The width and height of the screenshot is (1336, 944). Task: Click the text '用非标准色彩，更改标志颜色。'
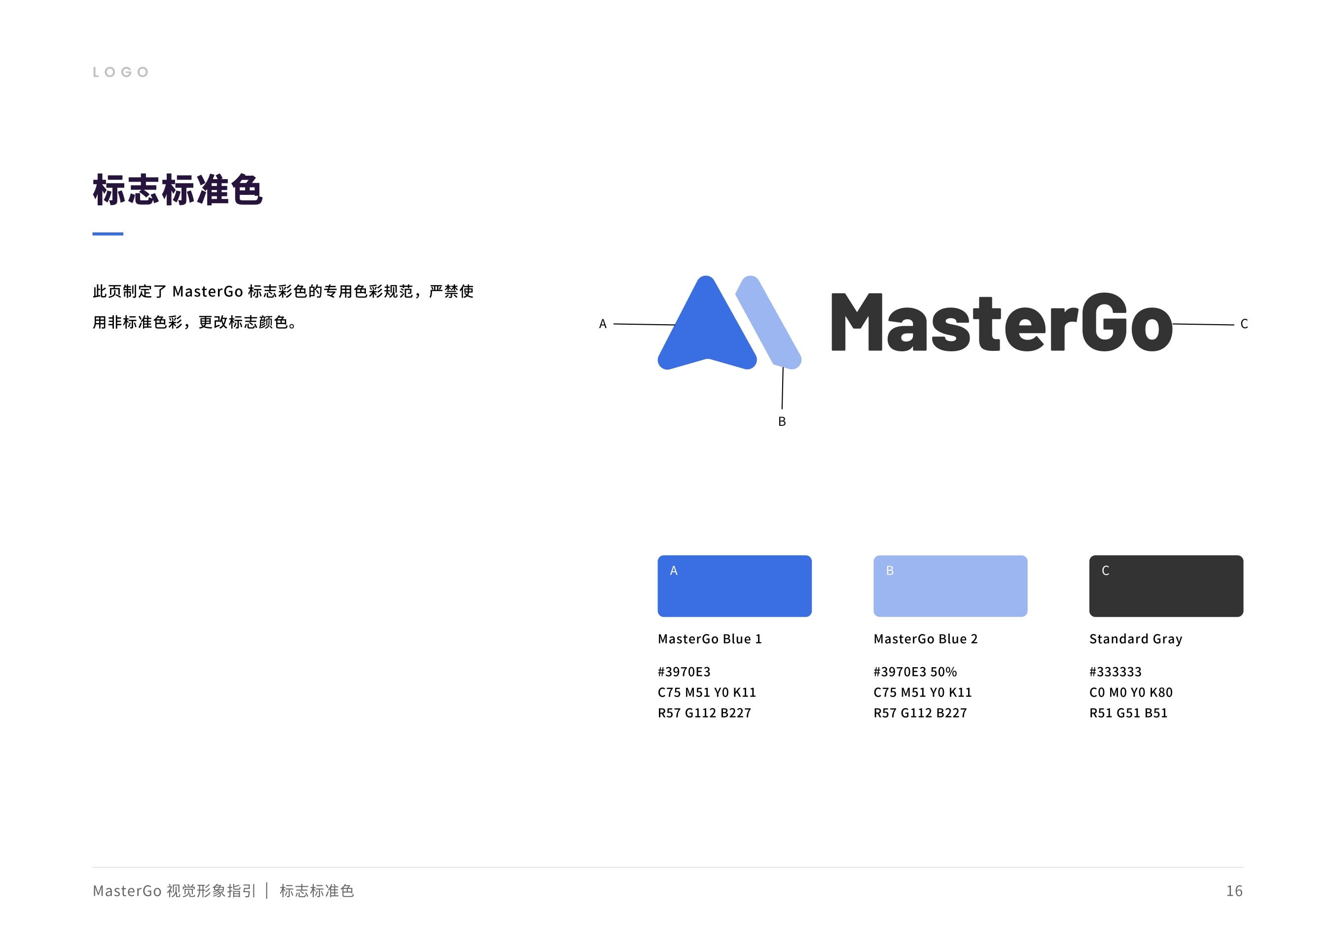pyautogui.click(x=195, y=322)
